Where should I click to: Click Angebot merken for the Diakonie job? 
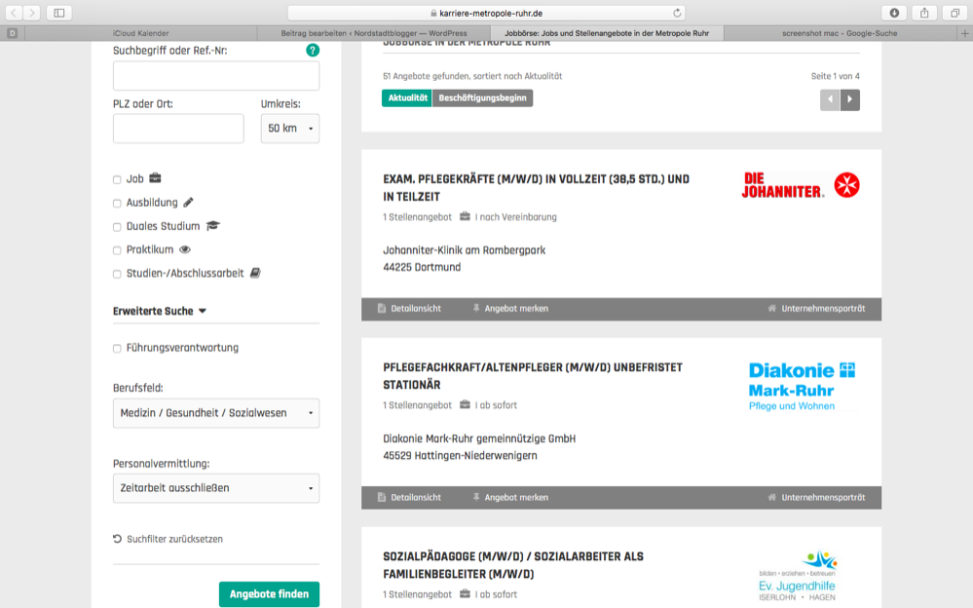click(x=510, y=498)
